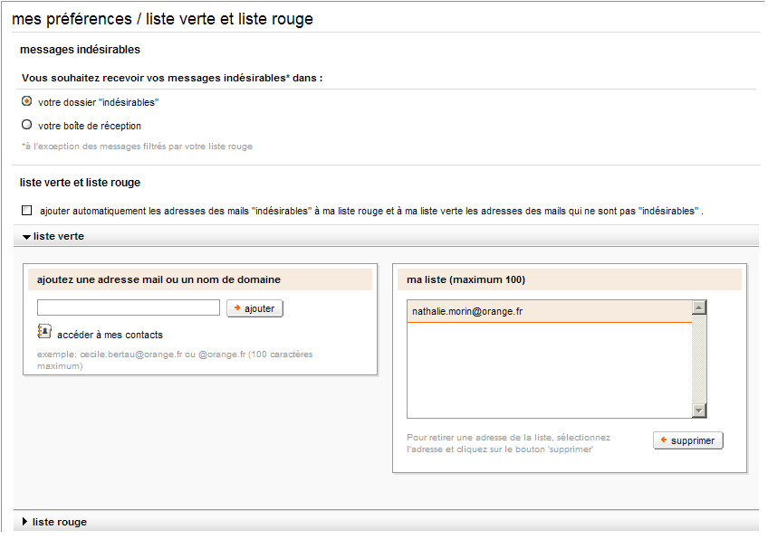Click the orange arrow on the ajouter button
768x539 pixels.
(x=237, y=308)
